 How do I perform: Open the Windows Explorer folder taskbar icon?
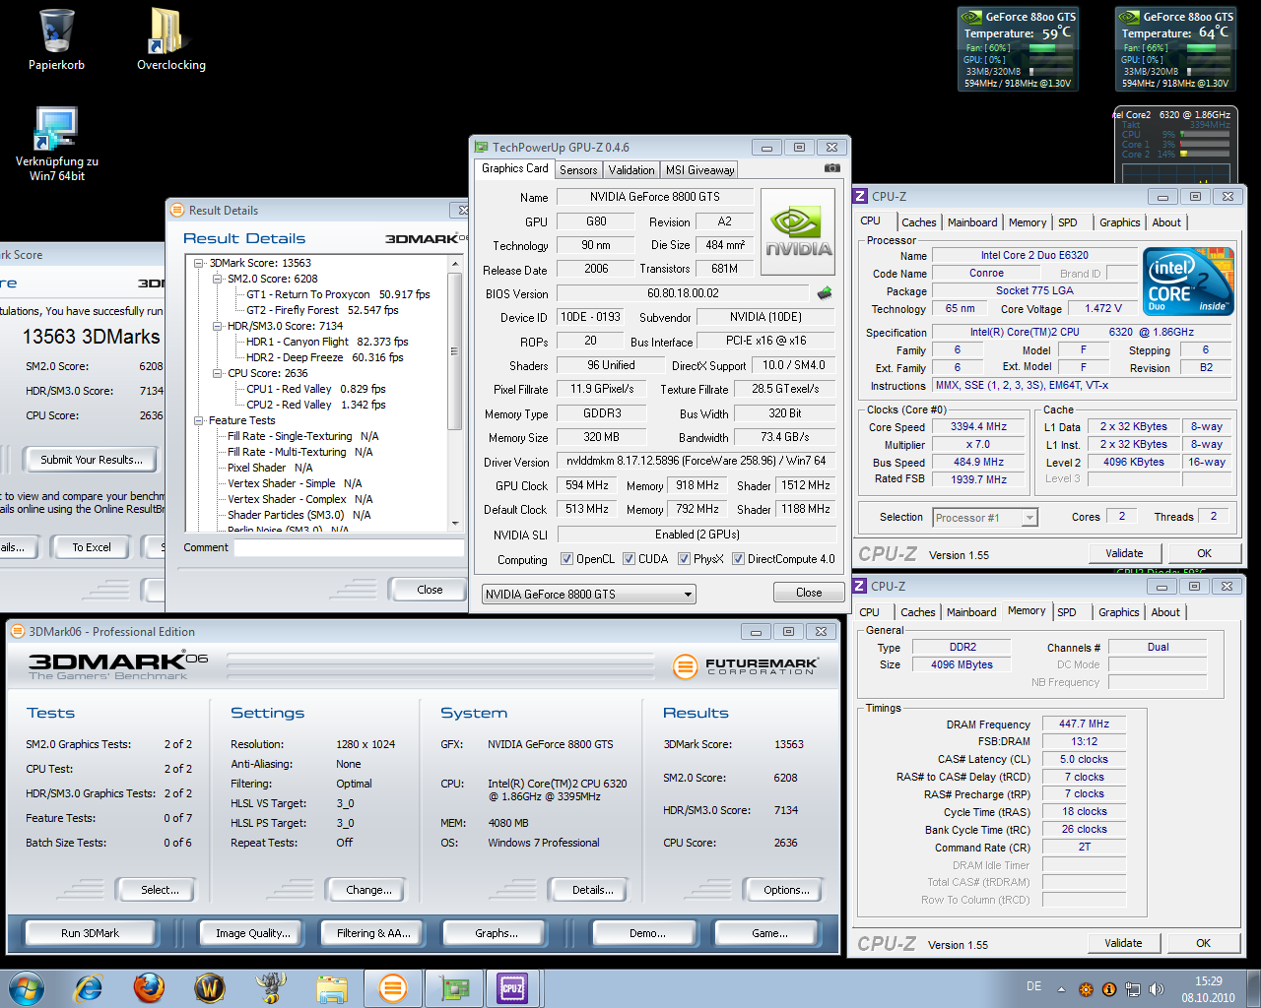(332, 987)
